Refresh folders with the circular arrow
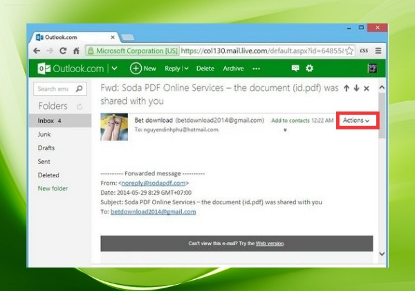This screenshot has height=291, width=415. (80, 107)
